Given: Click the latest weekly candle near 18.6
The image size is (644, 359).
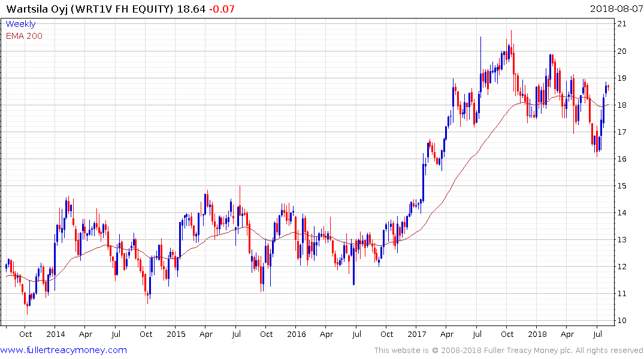Looking at the screenshot, I should (x=608, y=87).
